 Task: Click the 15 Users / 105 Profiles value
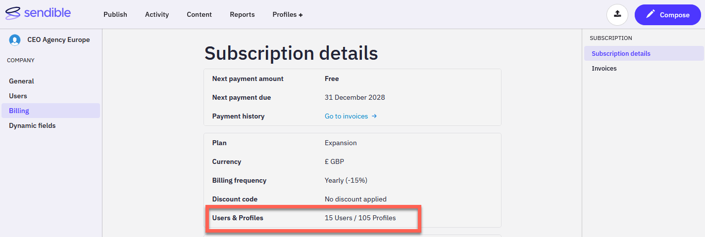[x=360, y=218]
